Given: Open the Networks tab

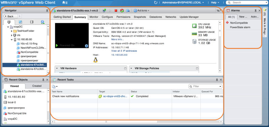Looking at the screenshot, I should click(171, 17).
